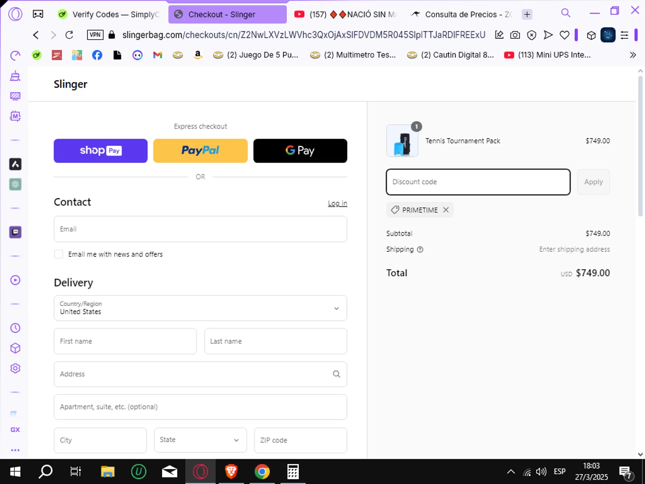
Task: Open Calculator from taskbar
Action: 293,472
